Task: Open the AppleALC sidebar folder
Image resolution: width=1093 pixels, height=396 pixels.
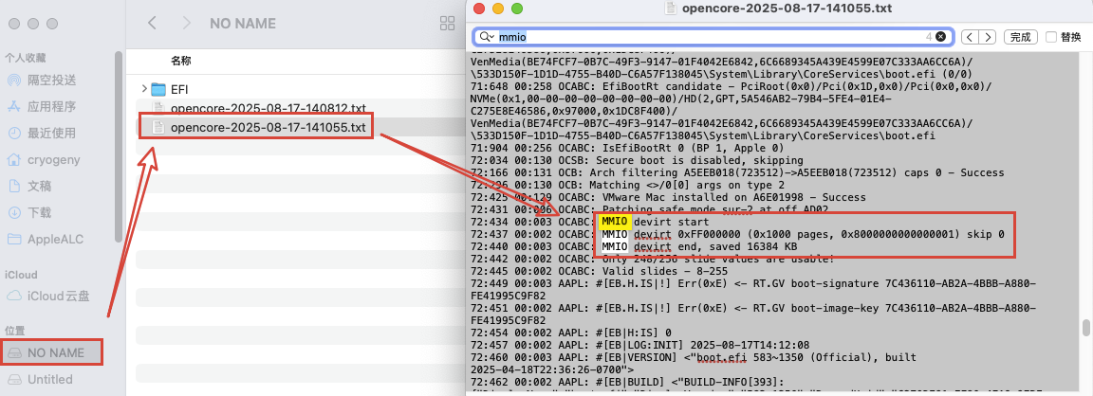Action: pyautogui.click(x=46, y=239)
